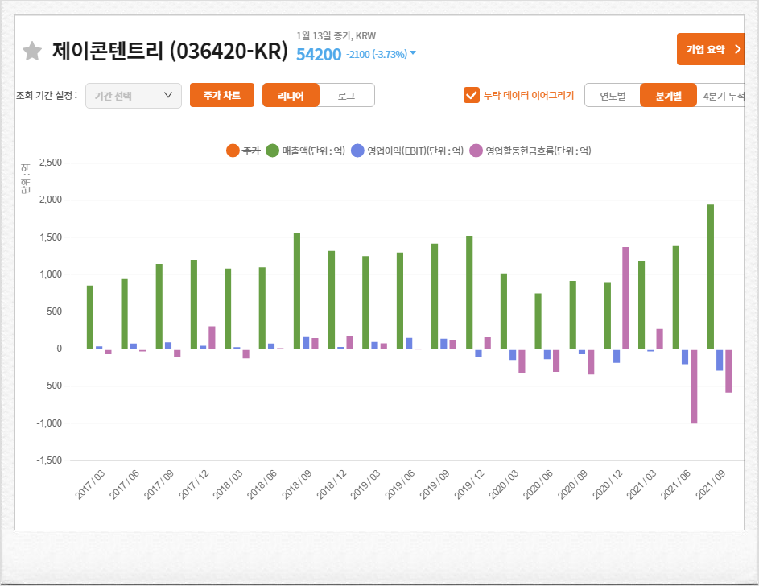Click the green revenue bar for 2017/03
The image size is (759, 586).
click(90, 317)
